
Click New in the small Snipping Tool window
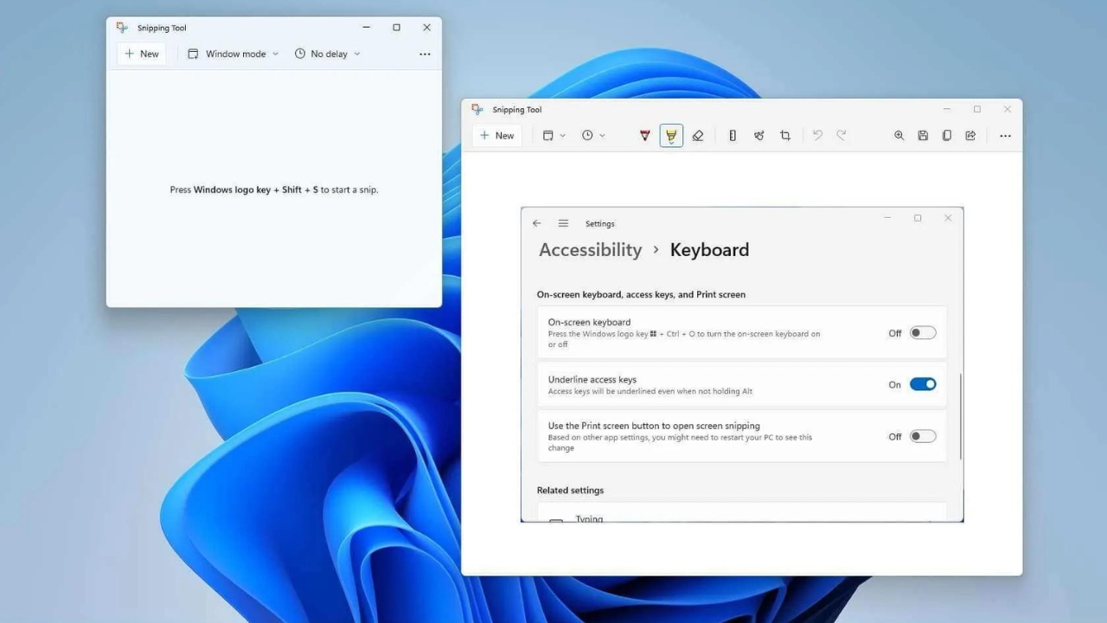coord(141,54)
